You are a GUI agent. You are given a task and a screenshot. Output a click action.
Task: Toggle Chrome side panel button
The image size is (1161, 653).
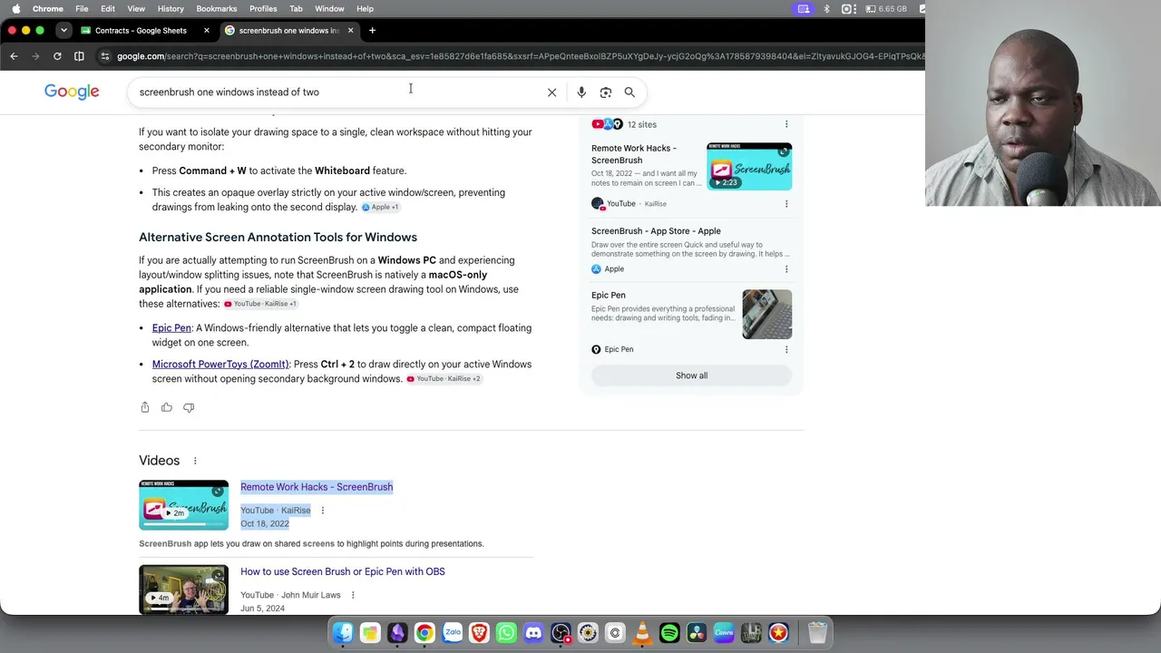pos(79,56)
